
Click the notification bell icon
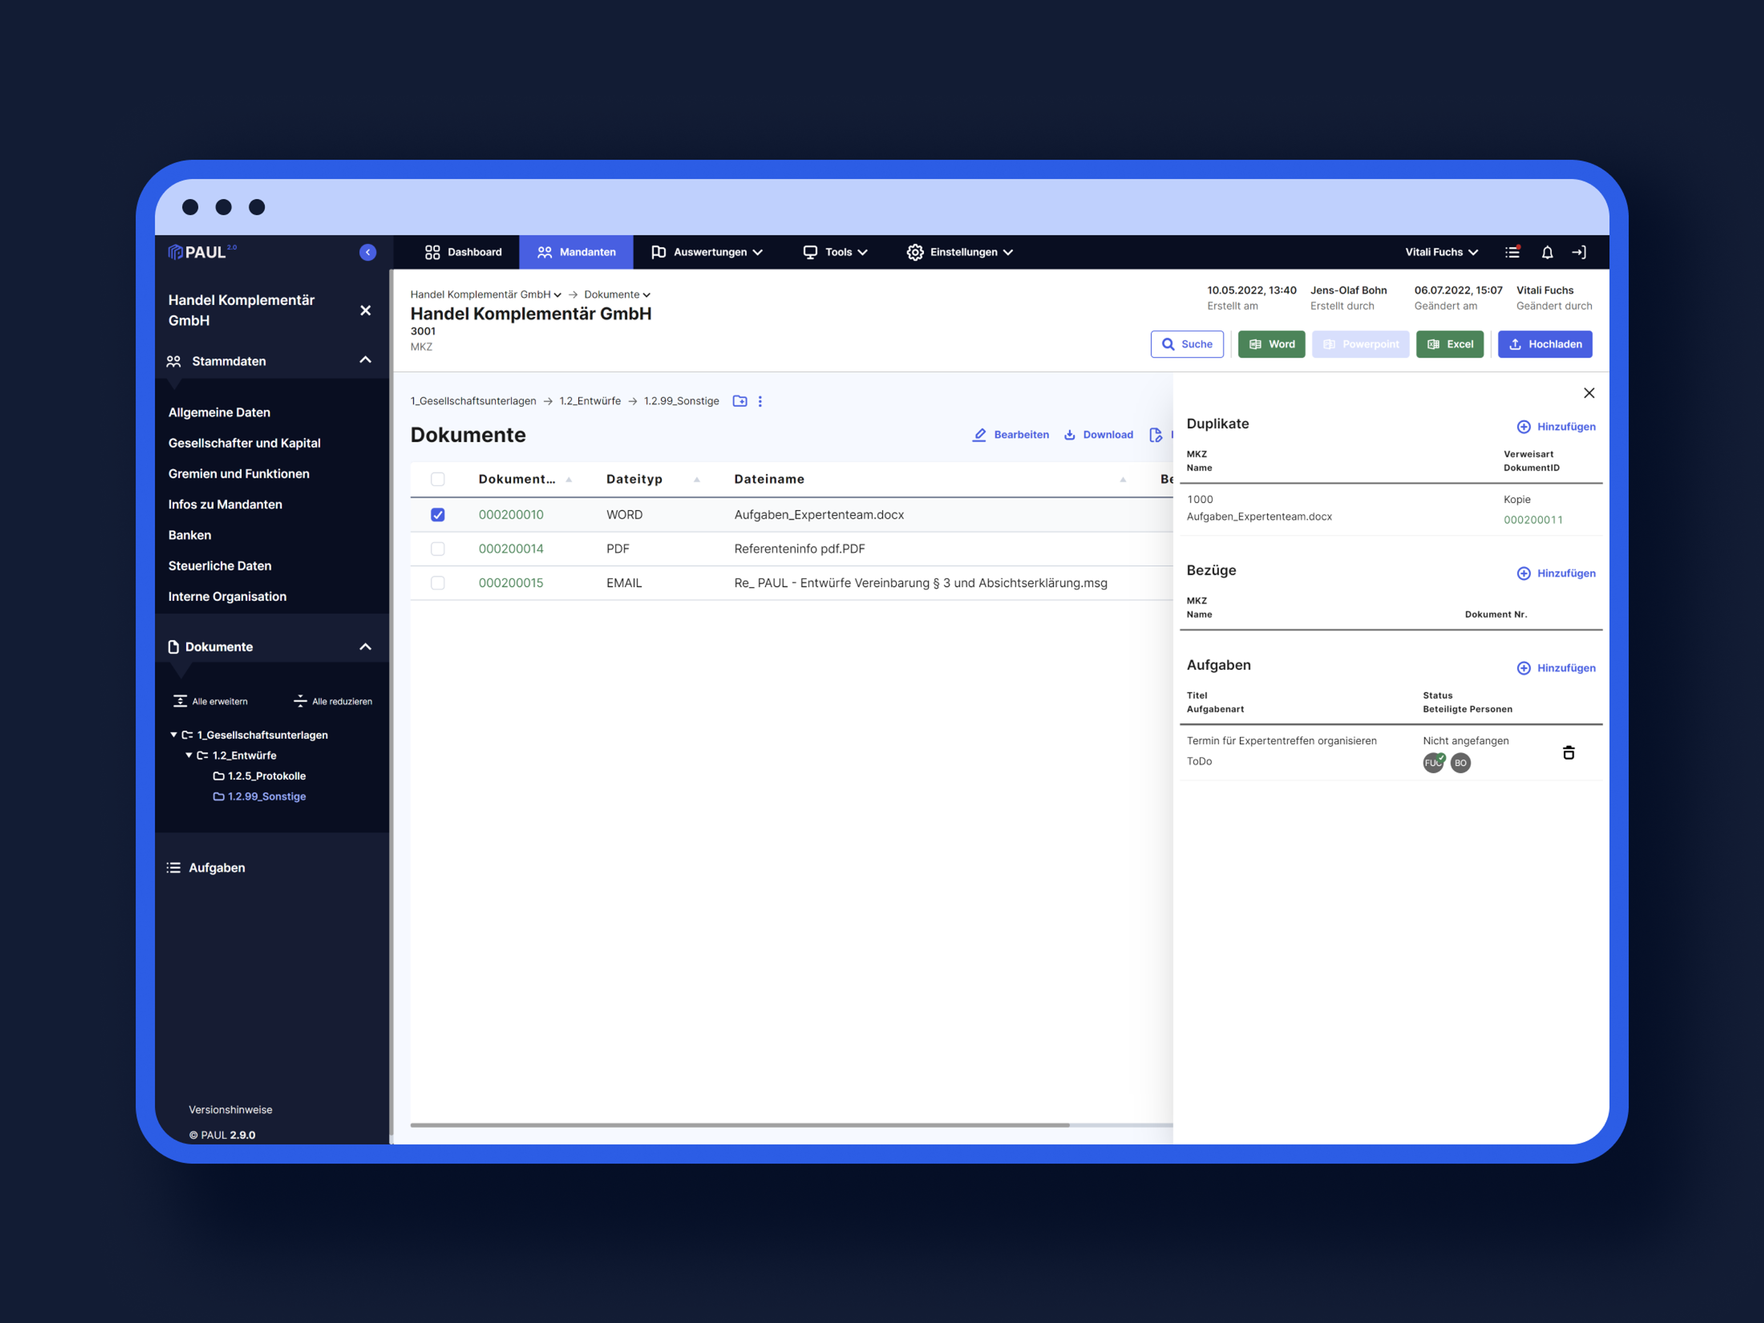pyautogui.click(x=1547, y=252)
